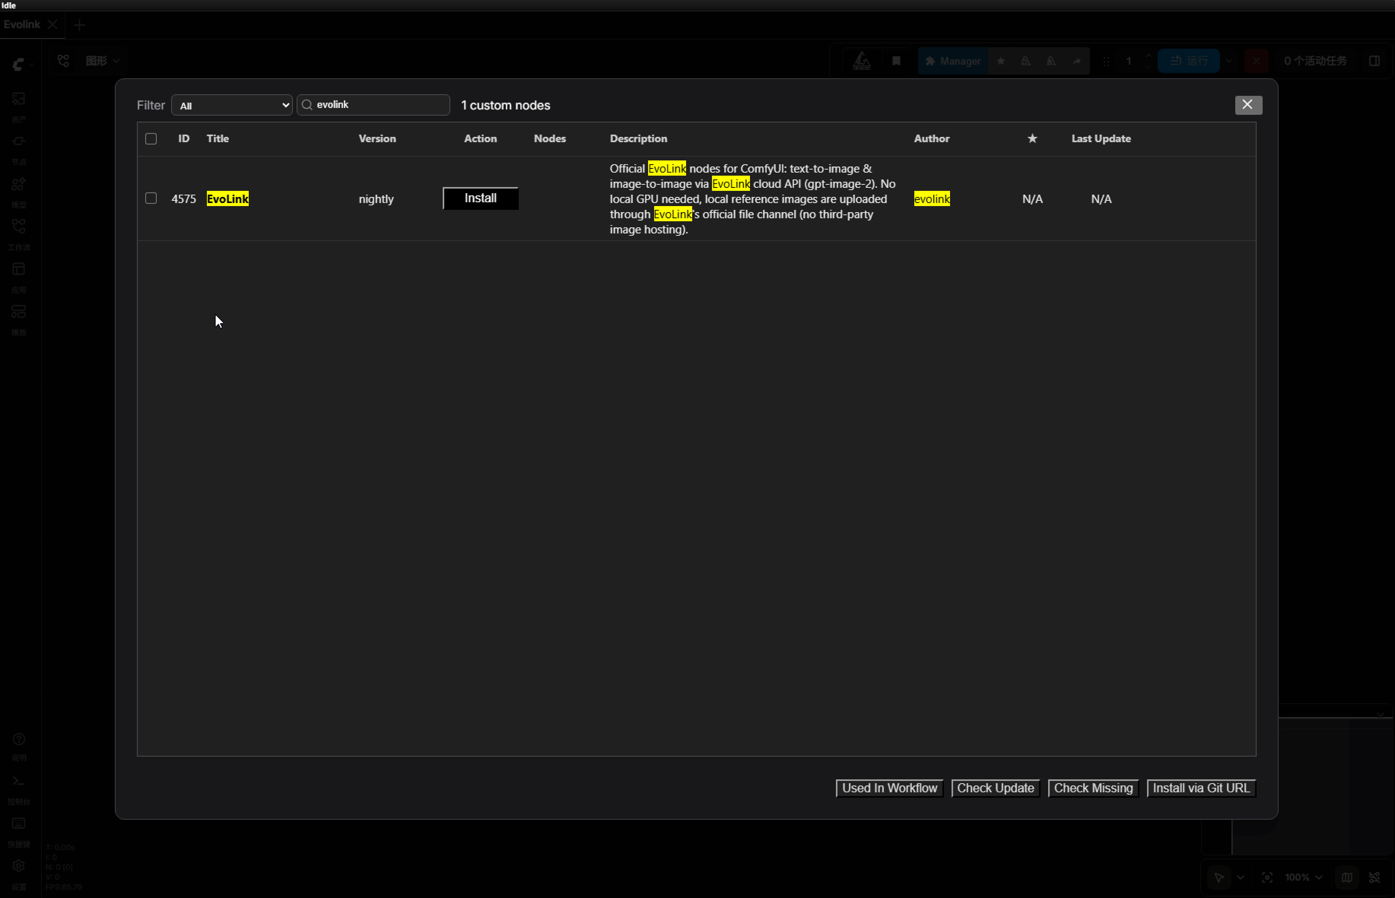
Task: Install the EvoLink custom node
Action: click(481, 198)
